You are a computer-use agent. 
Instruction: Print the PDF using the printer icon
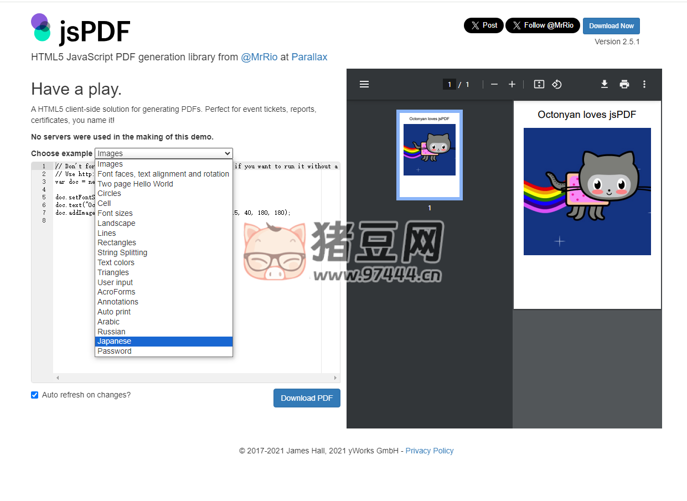[x=624, y=84]
